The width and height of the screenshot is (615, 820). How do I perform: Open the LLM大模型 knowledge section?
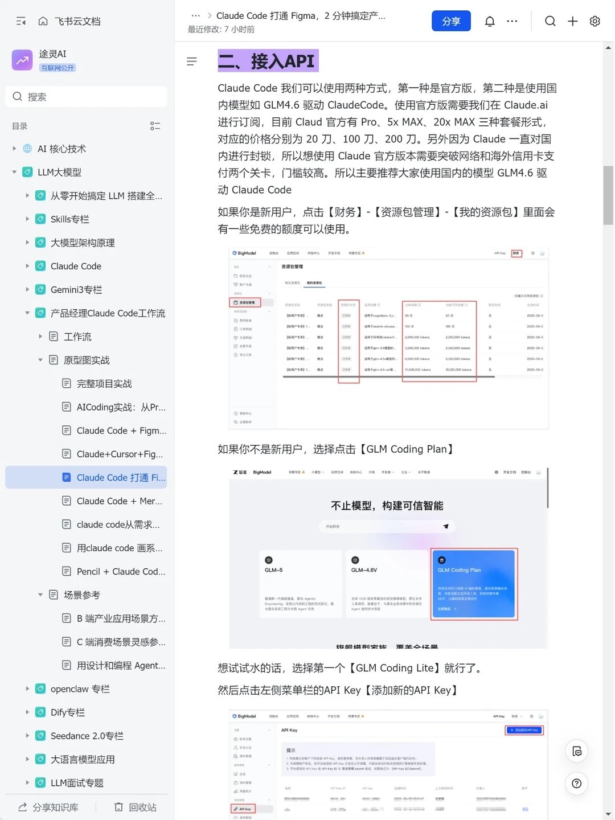pos(59,172)
